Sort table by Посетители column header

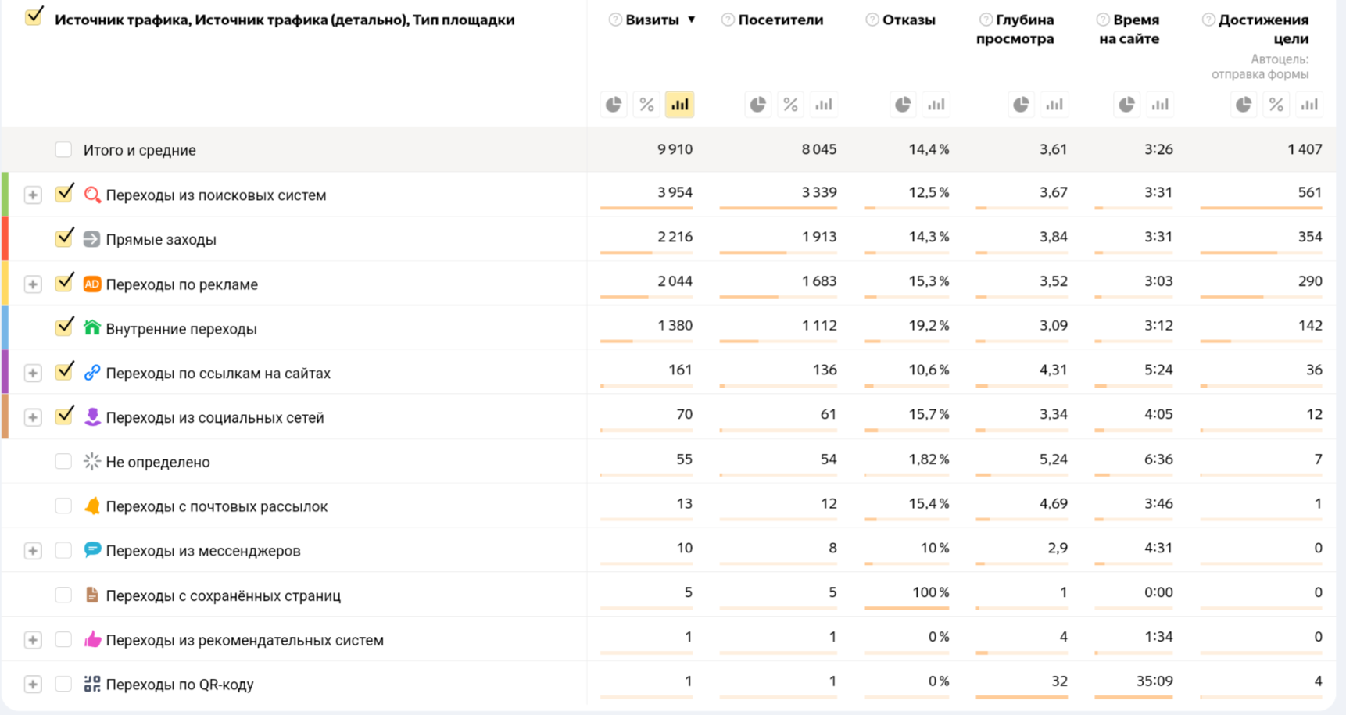coord(780,20)
